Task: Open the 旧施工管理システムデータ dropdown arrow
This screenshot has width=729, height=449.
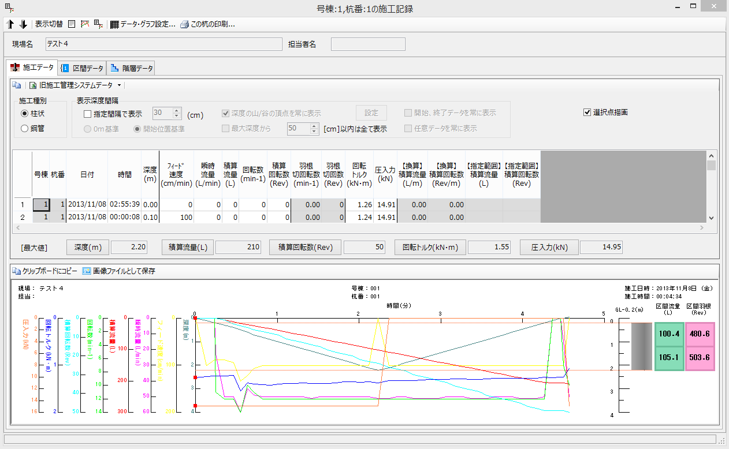Action: tap(118, 85)
